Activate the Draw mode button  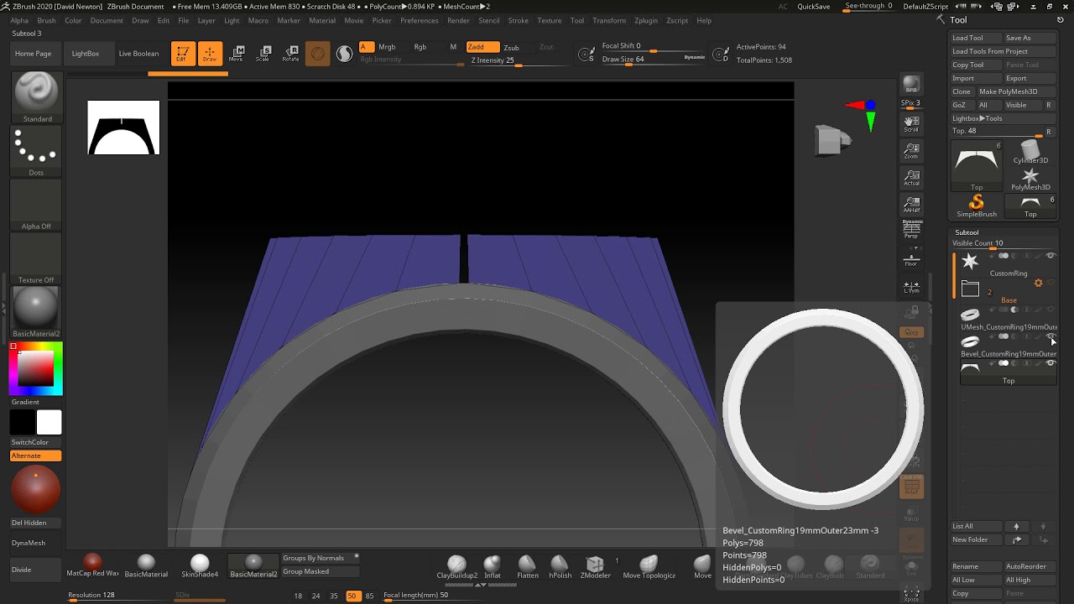click(x=210, y=54)
